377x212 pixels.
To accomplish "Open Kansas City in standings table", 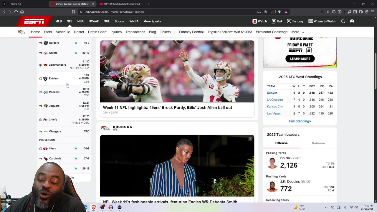I will point(275,107).
